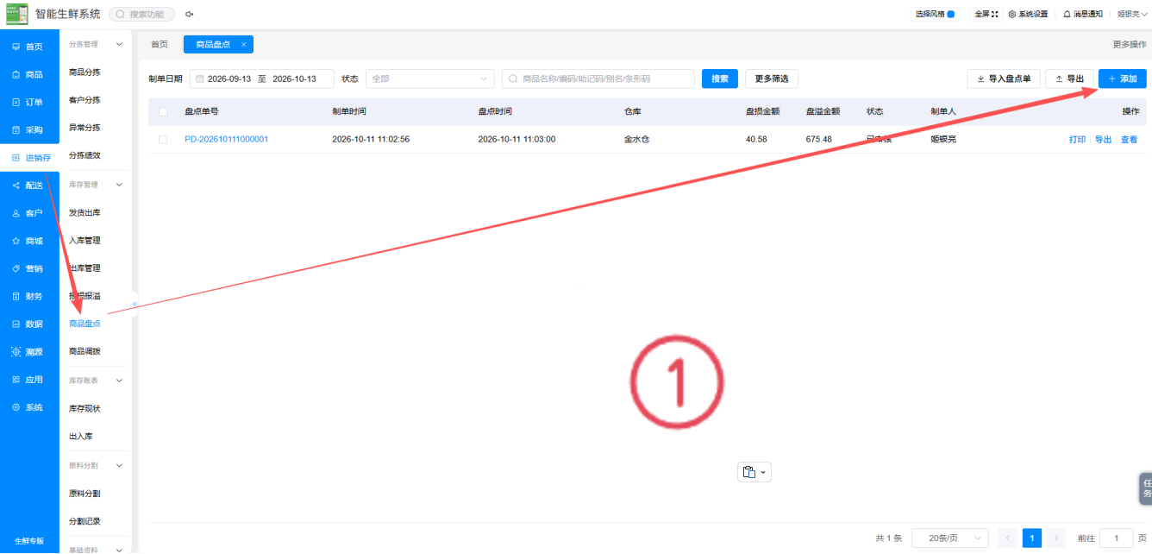Go to the 订单 module
1152x554 pixels.
(29, 102)
